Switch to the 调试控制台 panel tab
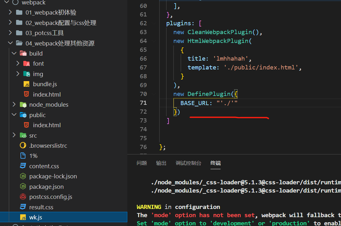Screen dimensions: 341x226 click(x=188, y=163)
